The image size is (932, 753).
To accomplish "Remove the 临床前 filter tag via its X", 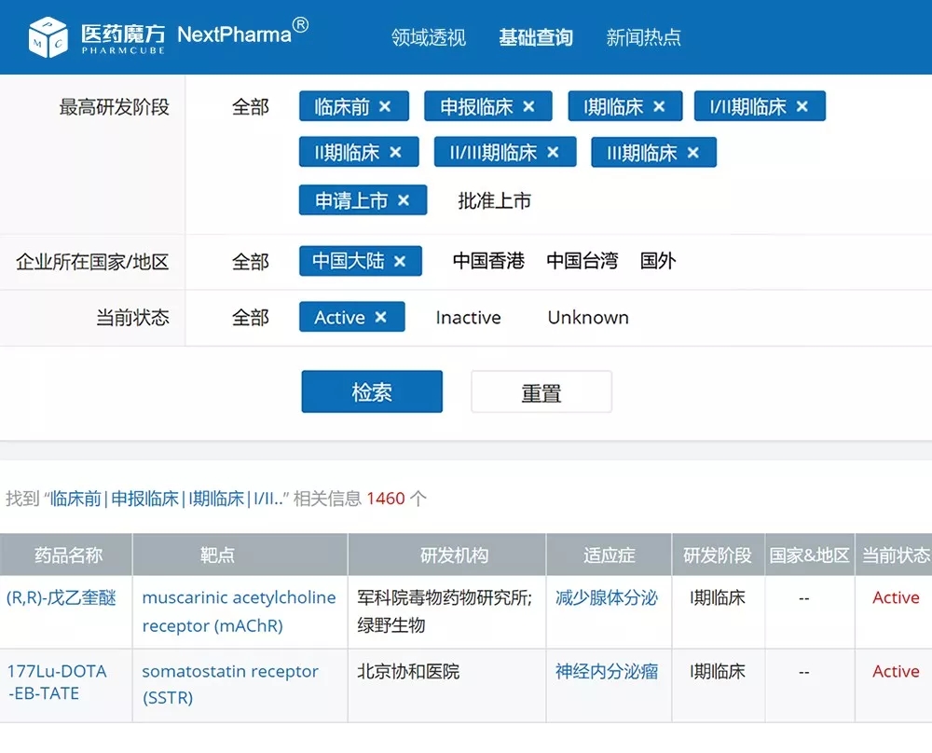I will [x=385, y=107].
